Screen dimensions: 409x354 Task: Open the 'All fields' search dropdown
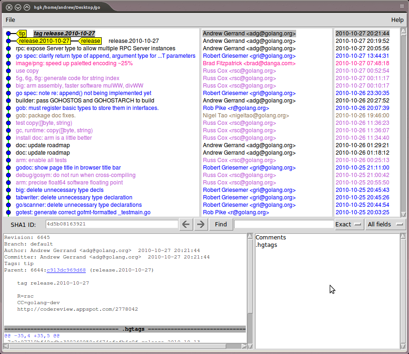[x=385, y=224]
